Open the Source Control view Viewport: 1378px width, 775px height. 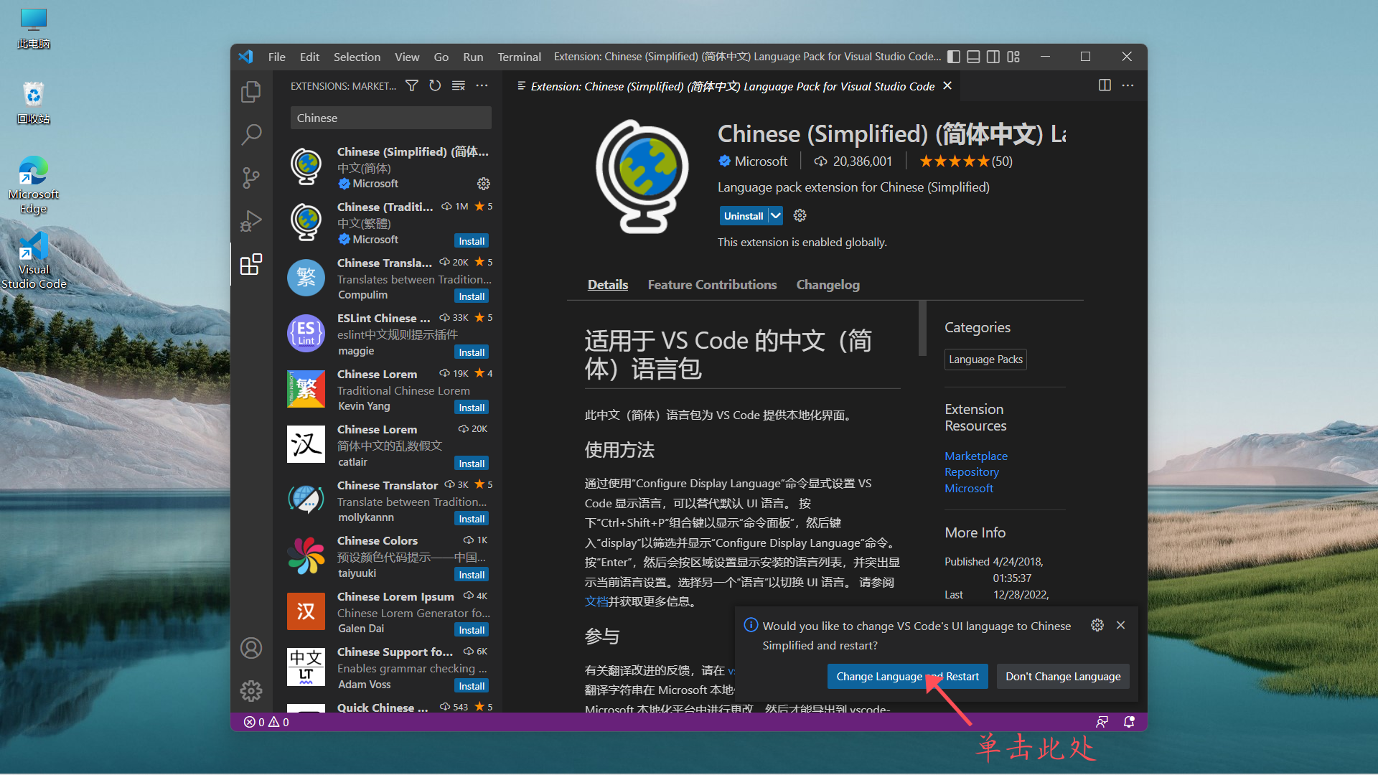point(250,177)
